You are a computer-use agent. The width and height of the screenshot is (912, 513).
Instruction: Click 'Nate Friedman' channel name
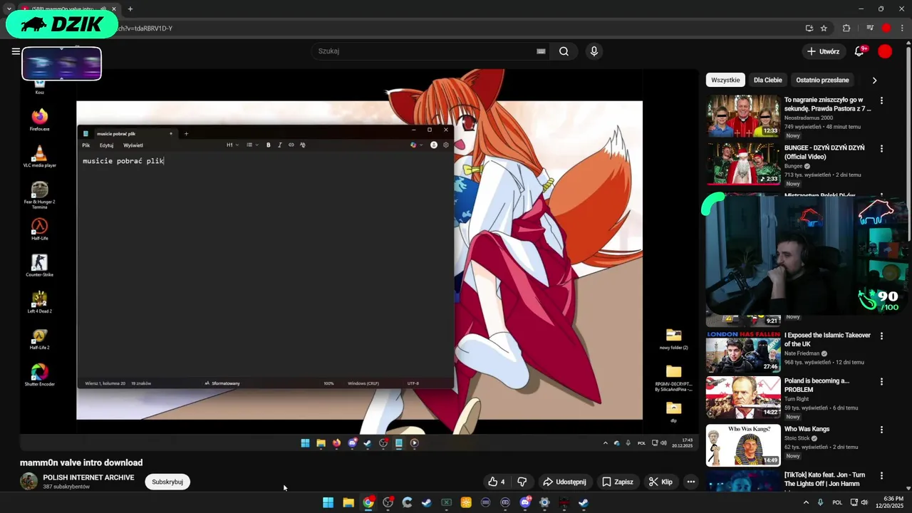[x=802, y=353]
